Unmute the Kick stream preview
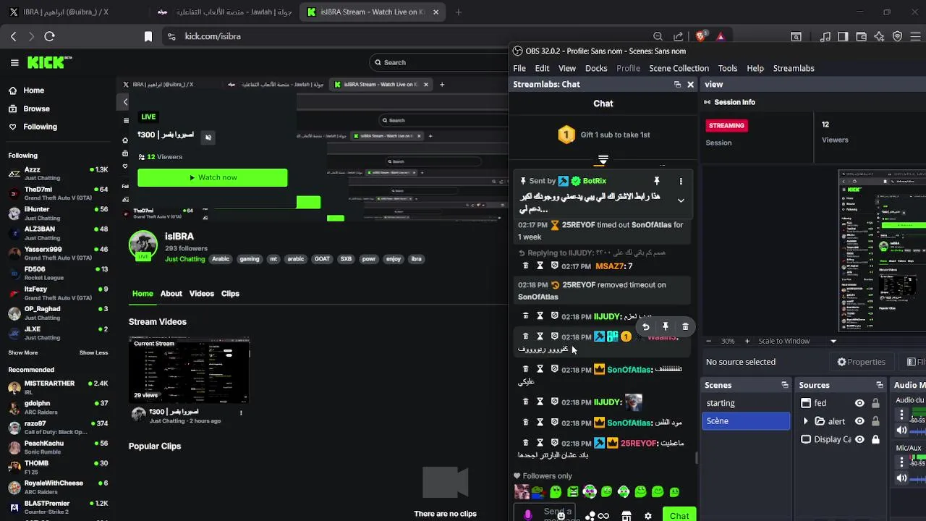This screenshot has height=521, width=926. tap(208, 137)
